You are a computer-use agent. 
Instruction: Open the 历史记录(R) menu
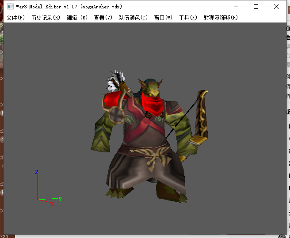tap(46, 18)
